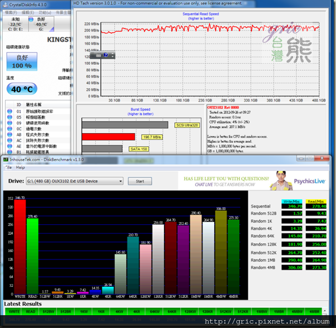Select the 良好 40°C G: disk tab
336x328 pixels.
(41, 24)
